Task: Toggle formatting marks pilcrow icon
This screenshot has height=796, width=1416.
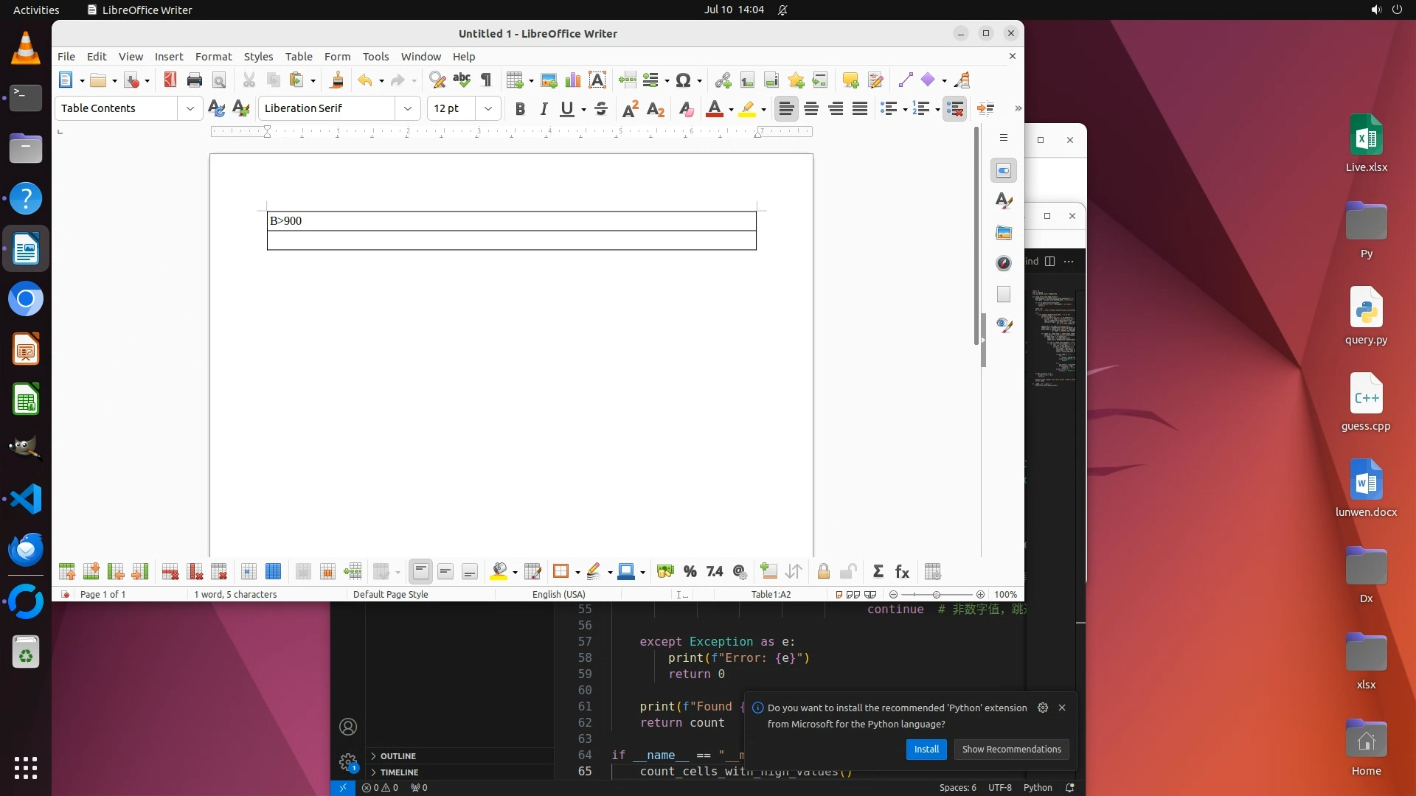Action: point(486,80)
